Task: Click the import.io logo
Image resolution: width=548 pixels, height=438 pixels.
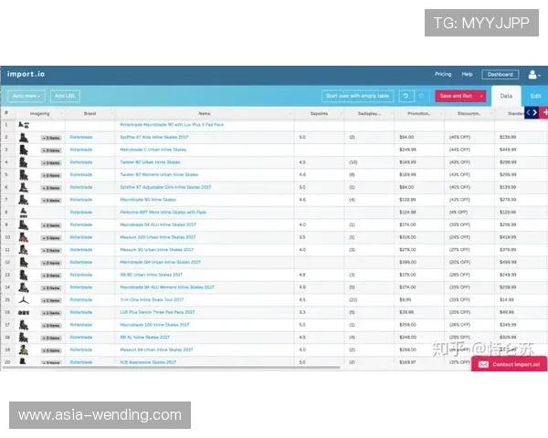Action: (x=26, y=74)
